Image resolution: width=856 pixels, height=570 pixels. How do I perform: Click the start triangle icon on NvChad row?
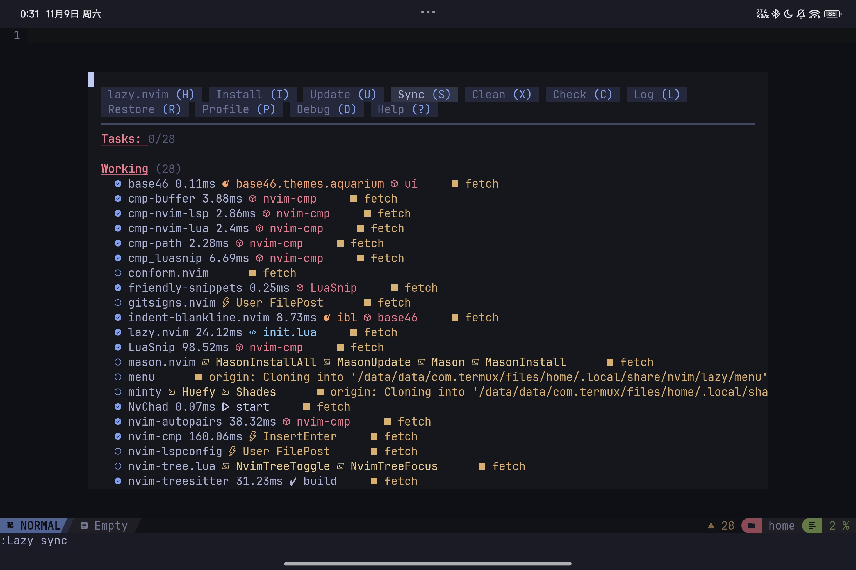pyautogui.click(x=226, y=407)
